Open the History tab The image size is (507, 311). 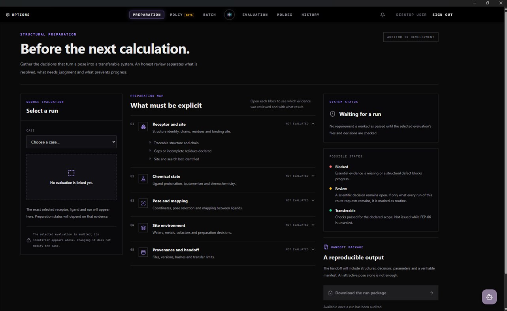(x=310, y=15)
